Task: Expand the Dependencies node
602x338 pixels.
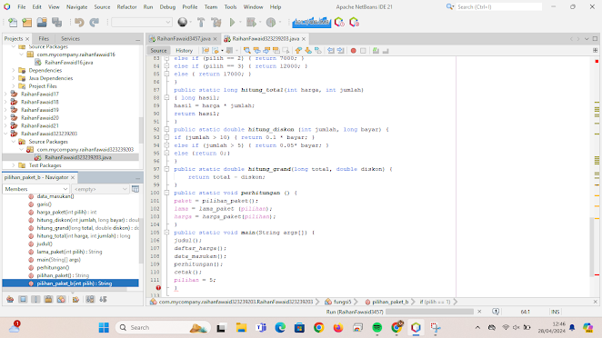Action: pos(14,70)
